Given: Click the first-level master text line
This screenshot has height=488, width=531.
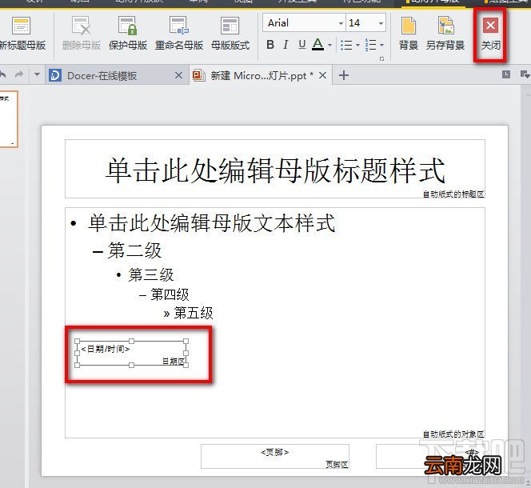Looking at the screenshot, I should [212, 224].
